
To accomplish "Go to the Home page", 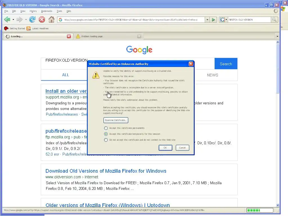I will (x=51, y=19).
